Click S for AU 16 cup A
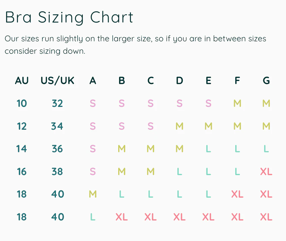This screenshot has height=241, width=286. click(x=93, y=172)
